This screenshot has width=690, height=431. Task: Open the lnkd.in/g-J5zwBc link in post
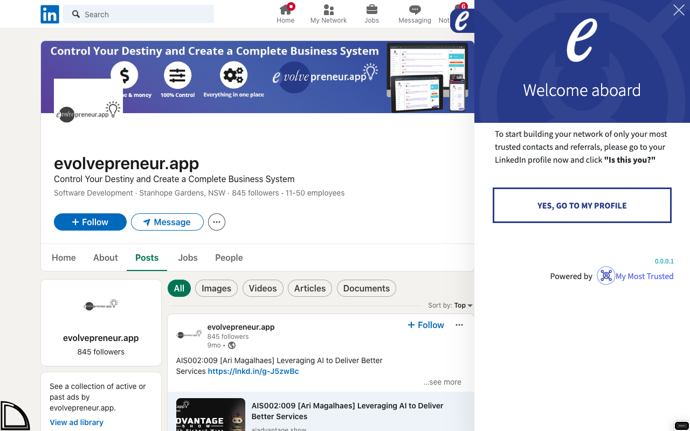coord(253,371)
